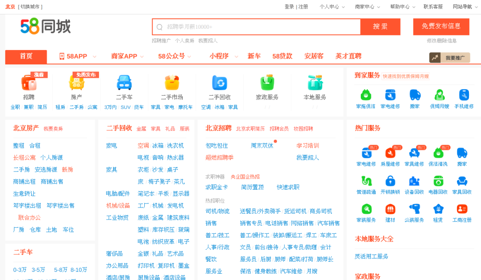Viewport: 481px width, 280px height.
Task: Open 家具回收 sofa icon
Action: [462, 181]
